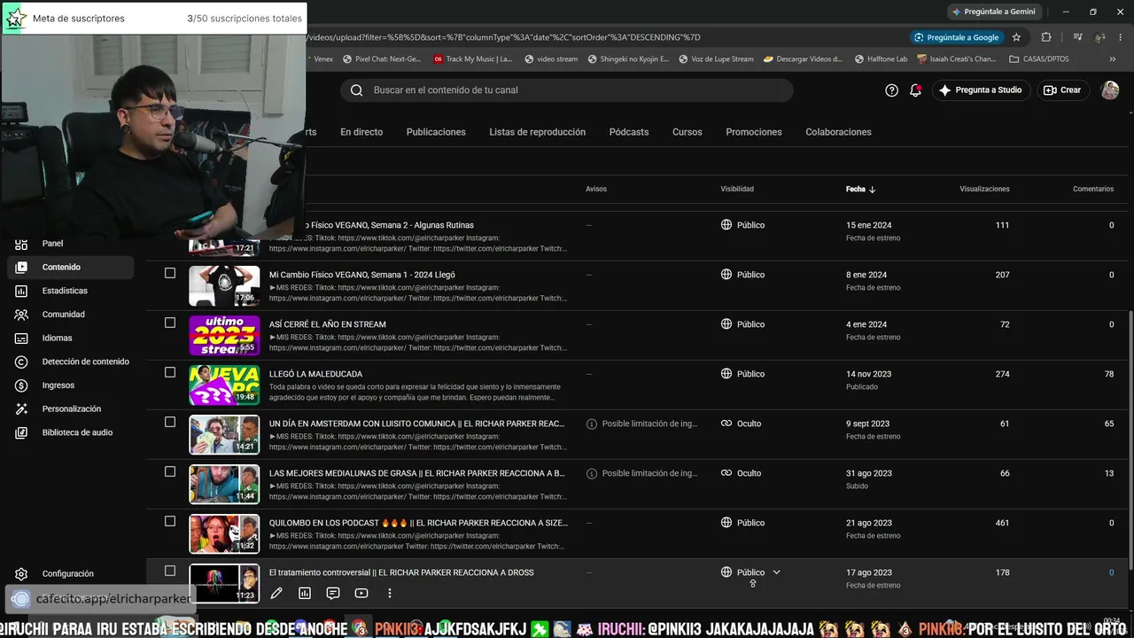Open visibility Público for LLEGÓ LA MALEDUCADA
1134x638 pixels.
[742, 374]
